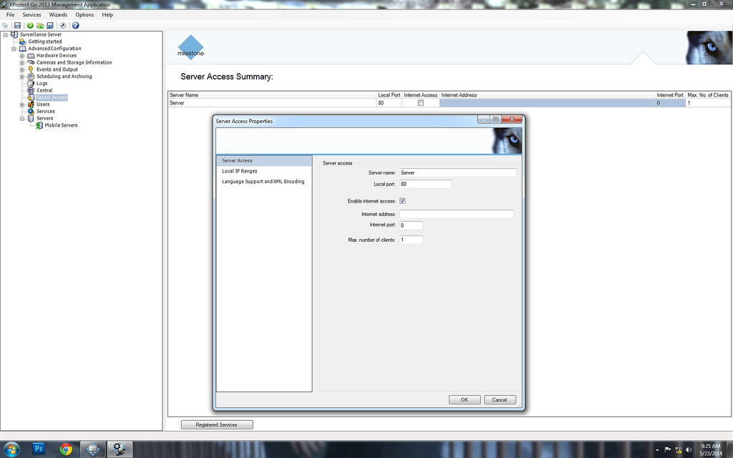The width and height of the screenshot is (733, 458).
Task: Click the import folder toolbar icon
Action: pyautogui.click(x=40, y=25)
